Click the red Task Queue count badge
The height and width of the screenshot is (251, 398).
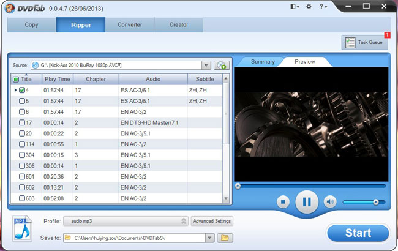pyautogui.click(x=387, y=35)
